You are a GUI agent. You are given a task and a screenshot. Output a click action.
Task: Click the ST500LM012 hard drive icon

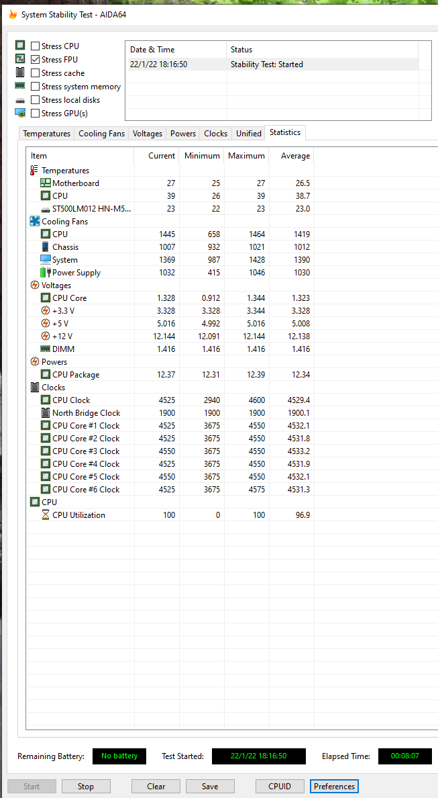click(46, 209)
